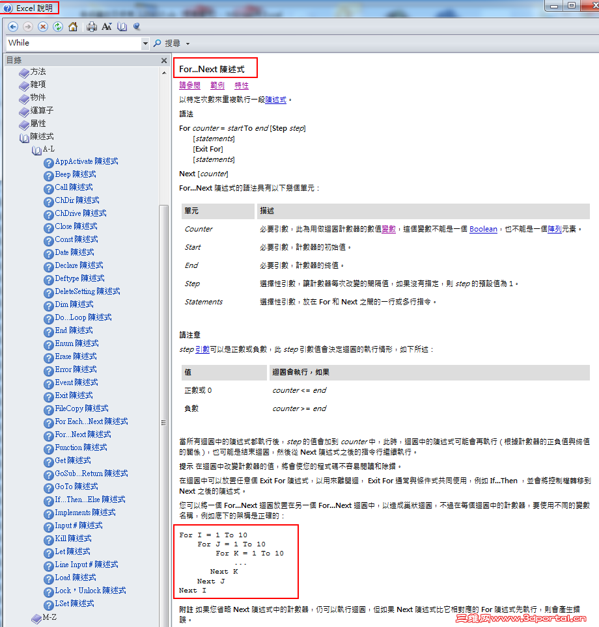Refresh the help page with the green arrows icon
The image size is (599, 627).
(x=58, y=27)
